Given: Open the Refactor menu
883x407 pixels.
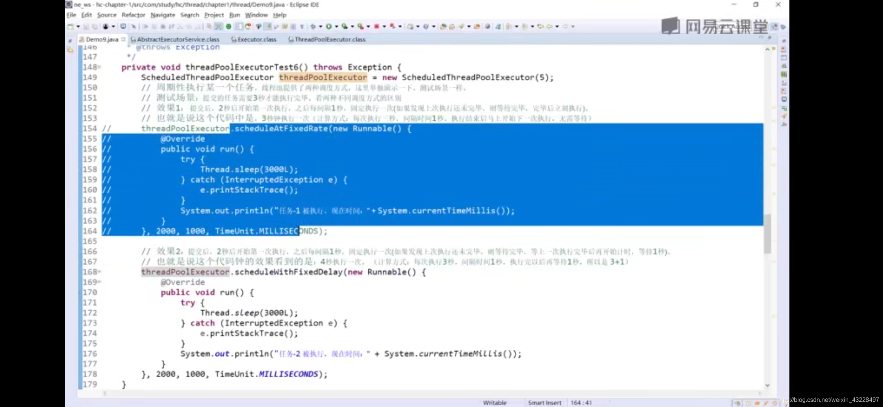Looking at the screenshot, I should click(133, 15).
